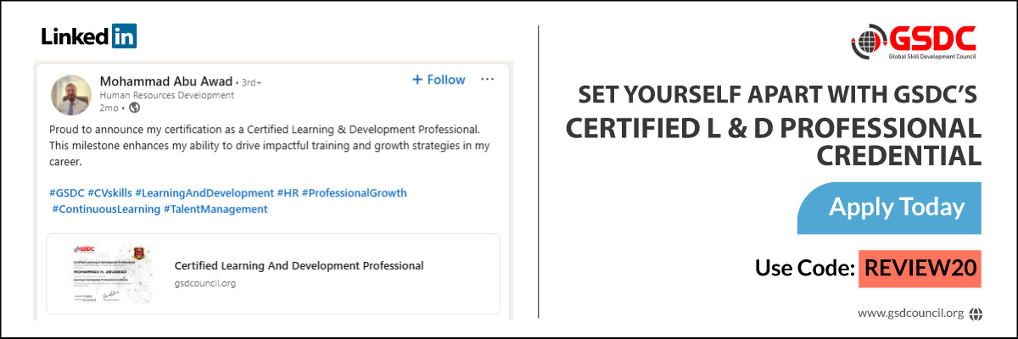Click the #LearningAndDevelopment hashtag

[204, 193]
